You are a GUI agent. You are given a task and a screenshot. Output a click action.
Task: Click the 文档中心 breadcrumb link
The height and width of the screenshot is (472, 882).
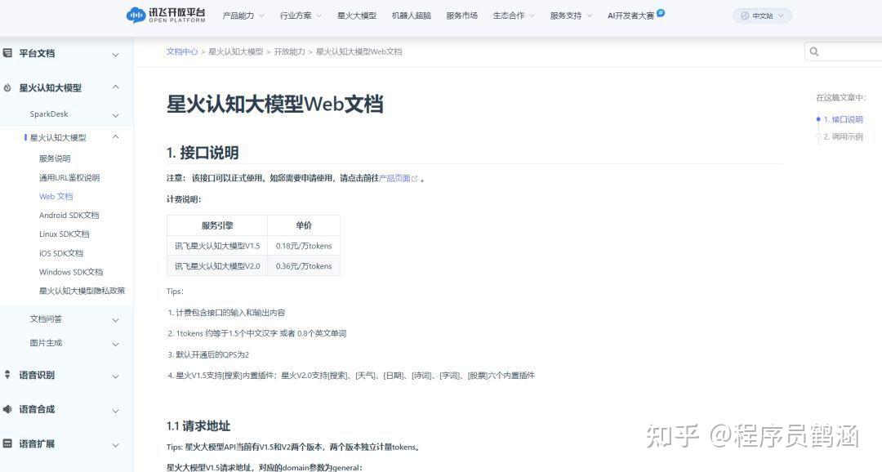pos(181,51)
